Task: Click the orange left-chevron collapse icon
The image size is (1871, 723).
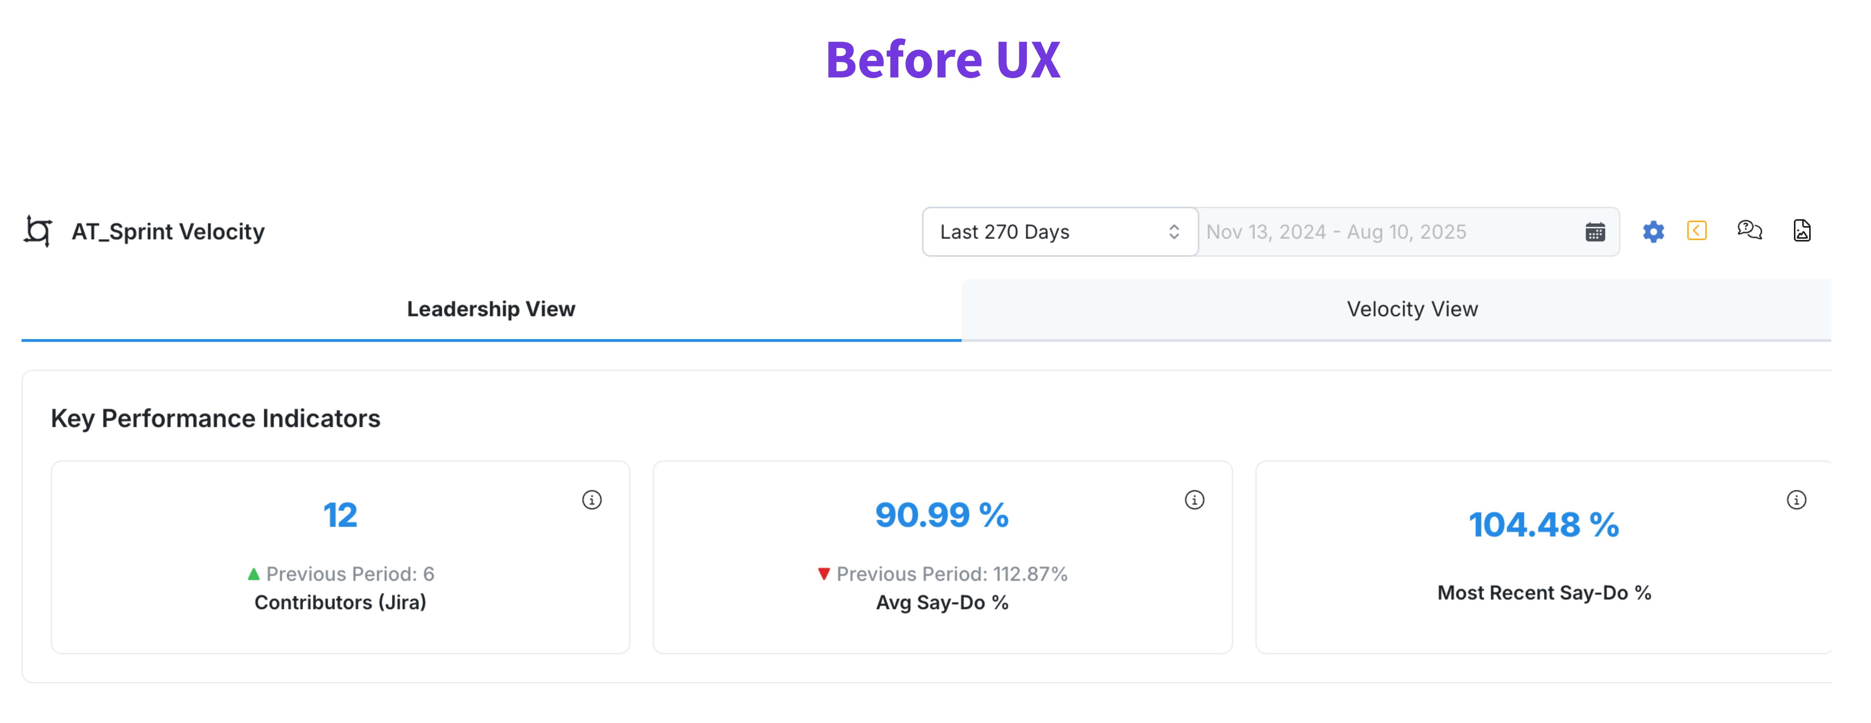Action: pos(1697,231)
